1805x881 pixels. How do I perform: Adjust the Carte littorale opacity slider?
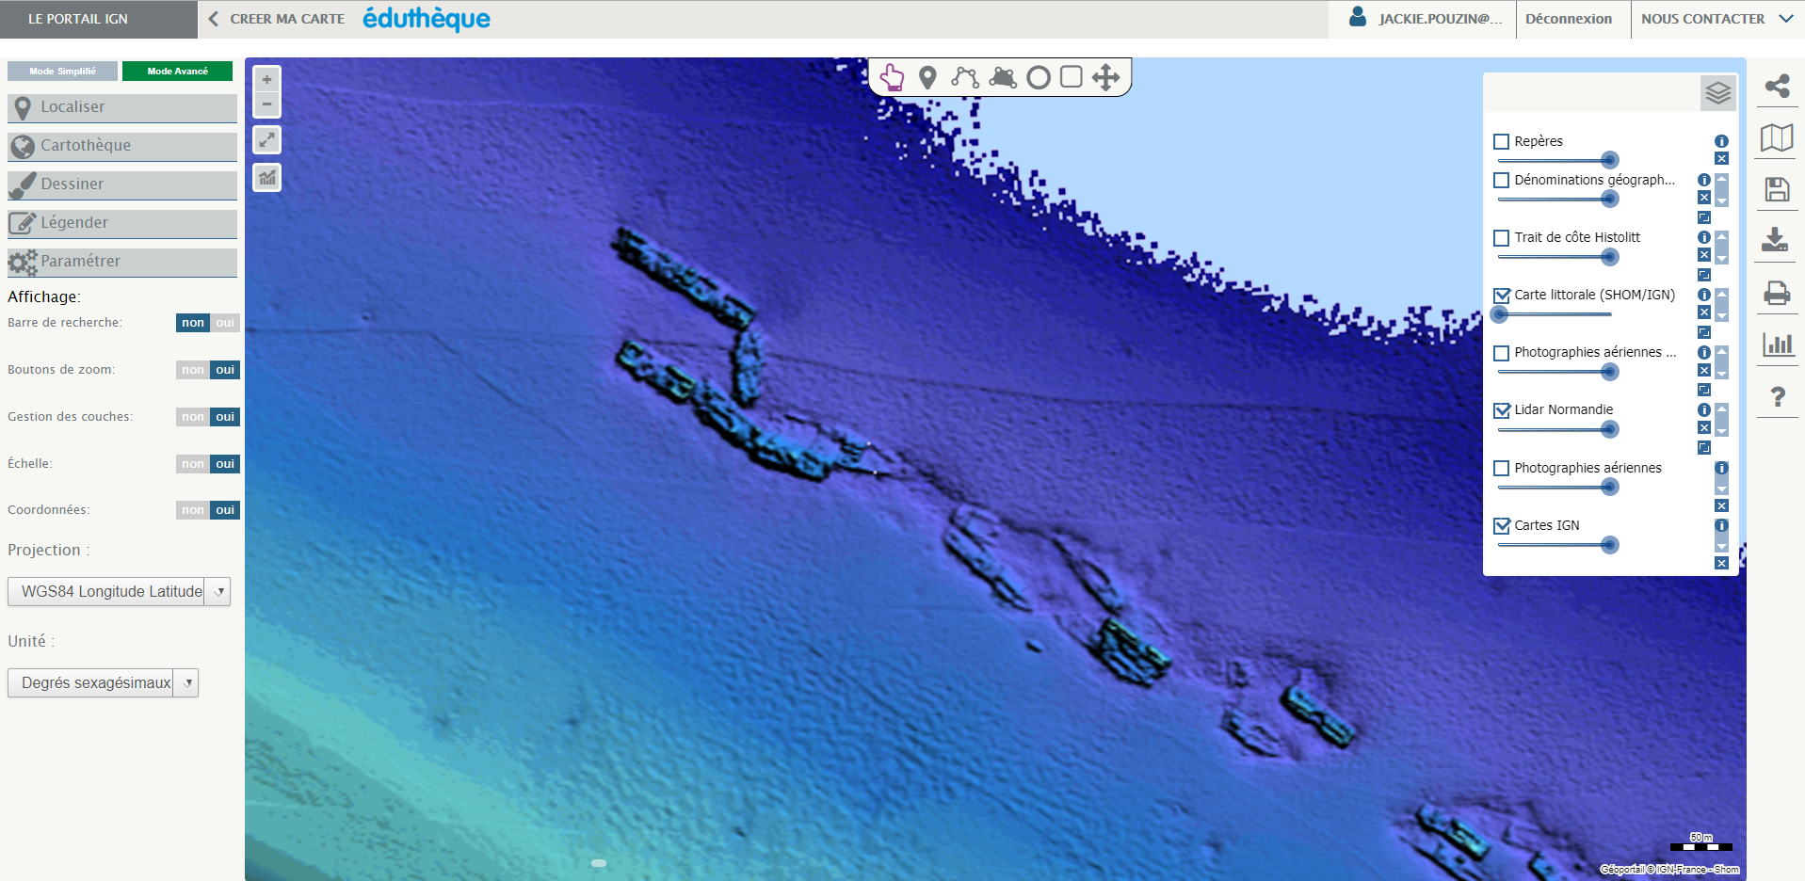point(1499,314)
